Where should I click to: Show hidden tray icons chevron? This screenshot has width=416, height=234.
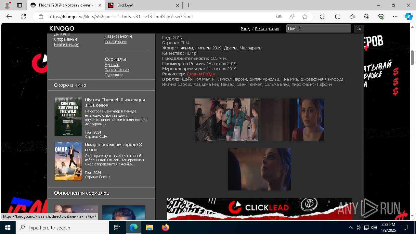pyautogui.click(x=350, y=227)
